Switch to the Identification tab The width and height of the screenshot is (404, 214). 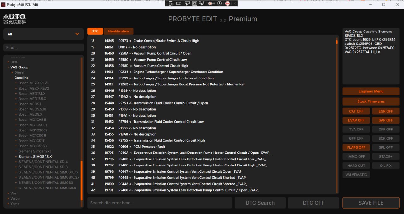[x=118, y=31]
